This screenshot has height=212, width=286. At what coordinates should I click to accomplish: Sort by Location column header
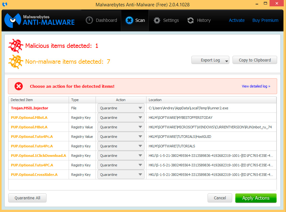pos(211,100)
